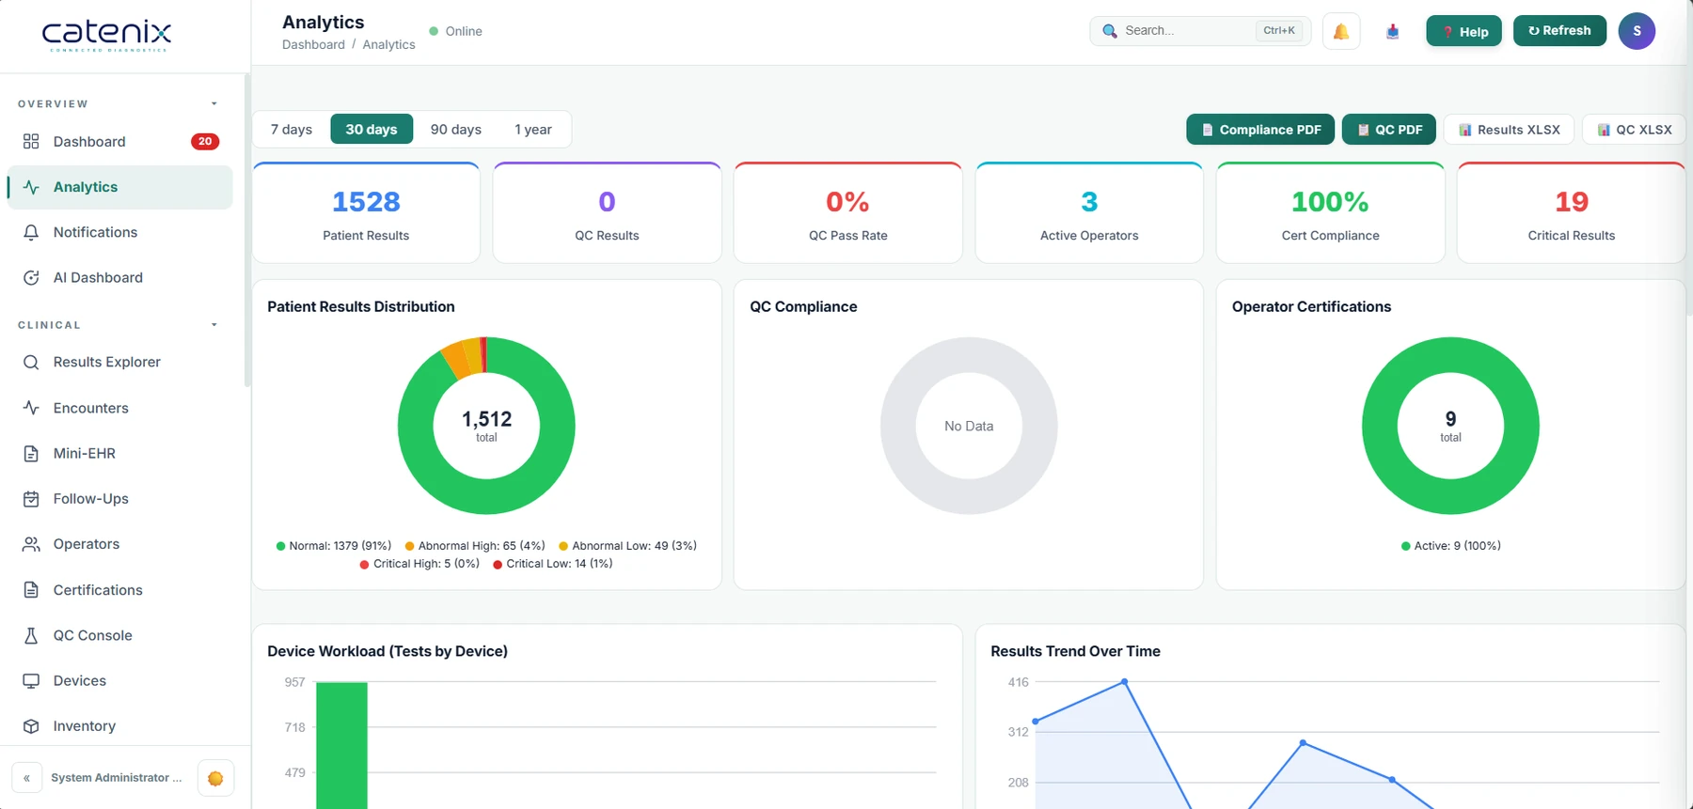Screen dimensions: 1693x809
Task: Open Dashboard grid icon in sidebar
Action: coord(31,141)
